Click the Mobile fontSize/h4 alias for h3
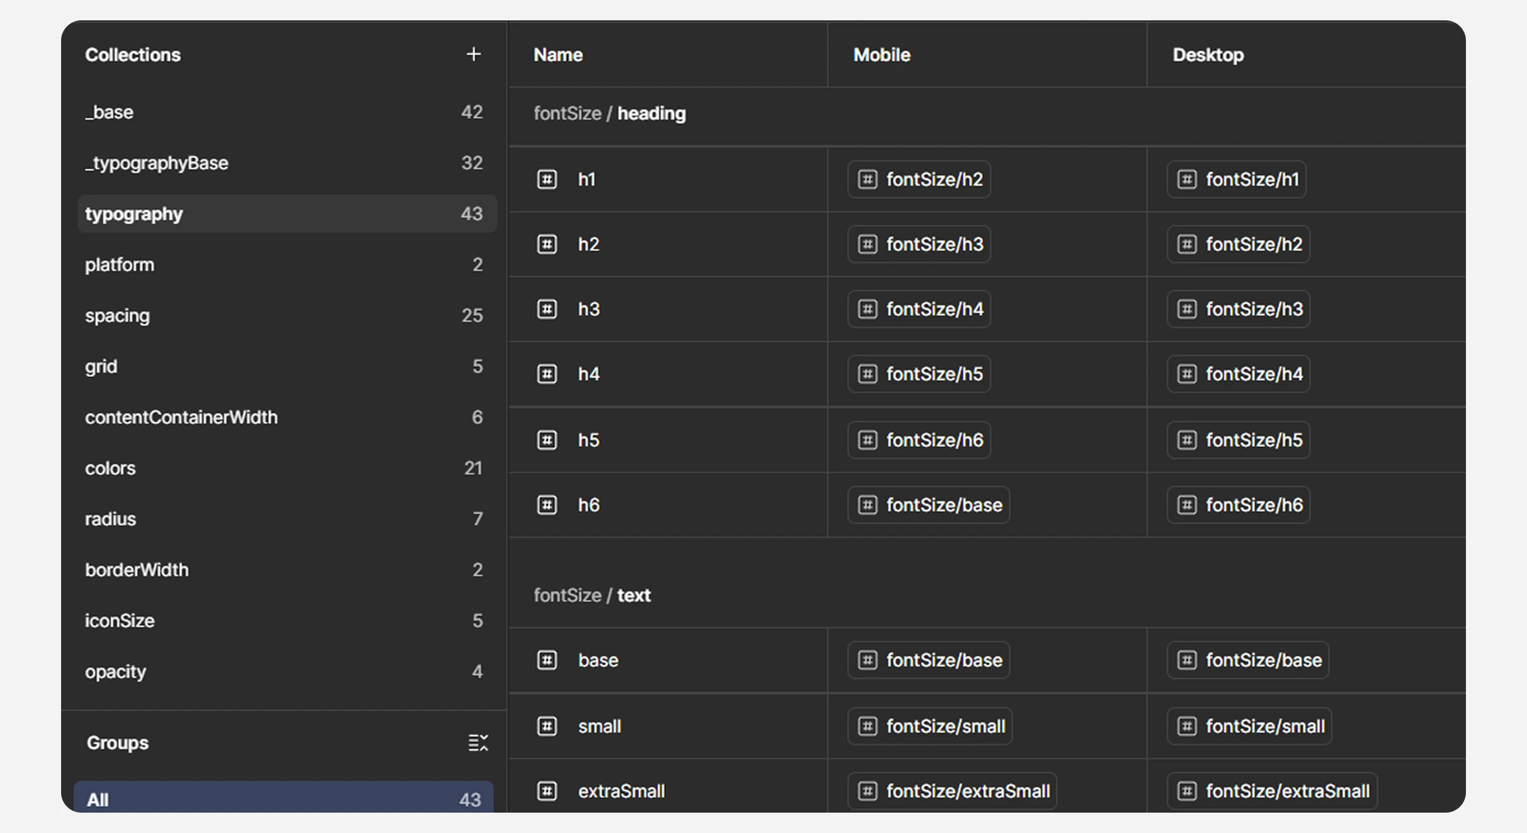Image resolution: width=1527 pixels, height=833 pixels. click(919, 309)
